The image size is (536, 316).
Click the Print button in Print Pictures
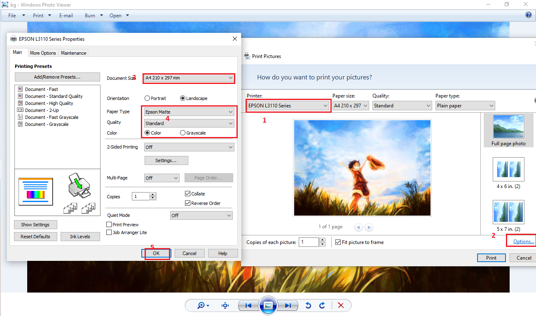click(x=491, y=258)
